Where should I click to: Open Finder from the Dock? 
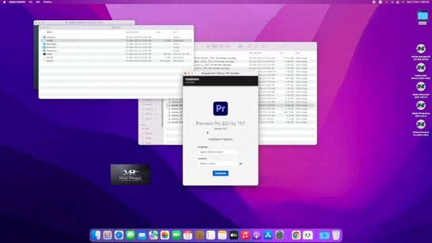pyautogui.click(x=96, y=235)
